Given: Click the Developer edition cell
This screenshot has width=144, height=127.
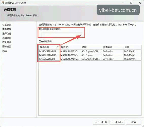Looking at the screenshot, I should pyautogui.click(x=113, y=59).
